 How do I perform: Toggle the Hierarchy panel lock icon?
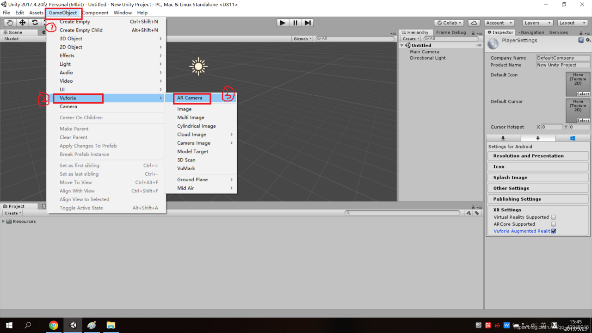click(x=474, y=32)
